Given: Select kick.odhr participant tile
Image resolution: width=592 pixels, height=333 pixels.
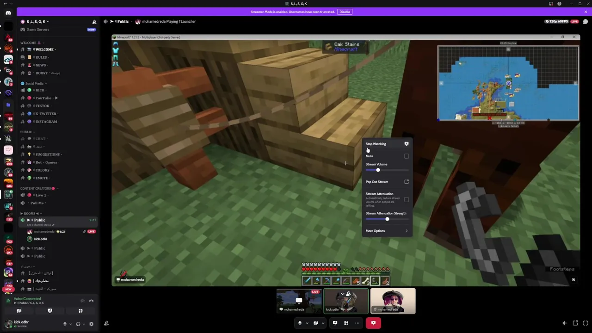Looking at the screenshot, I should (346, 301).
